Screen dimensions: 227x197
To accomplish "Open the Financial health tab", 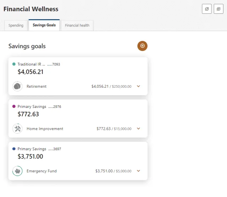I will [77, 25].
